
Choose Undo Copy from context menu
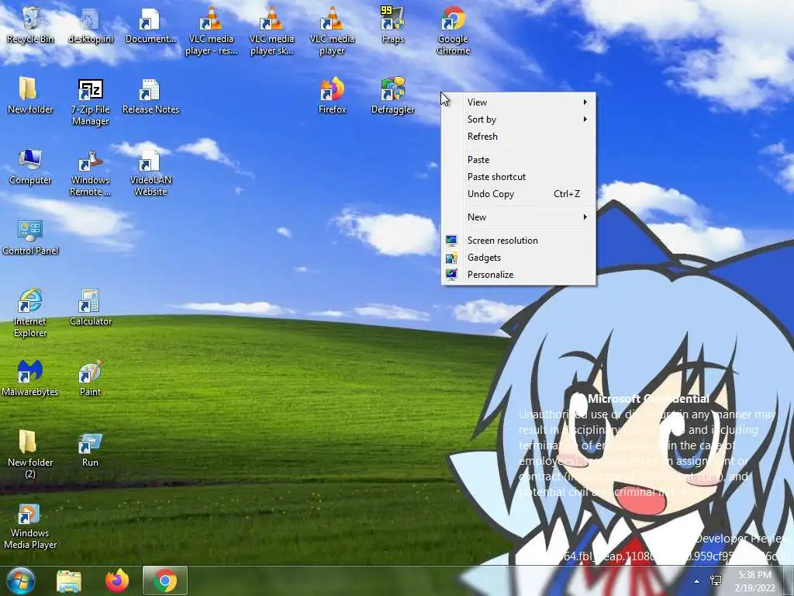(x=519, y=193)
